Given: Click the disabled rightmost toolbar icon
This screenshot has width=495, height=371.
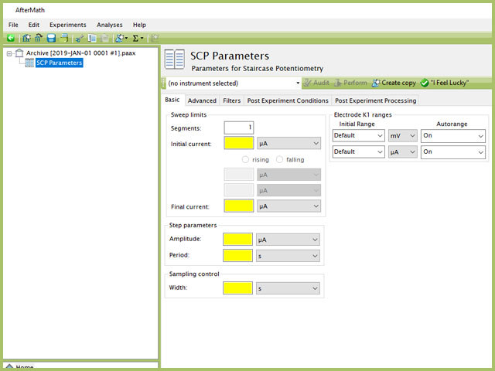Looking at the screenshot, I should coord(155,38).
